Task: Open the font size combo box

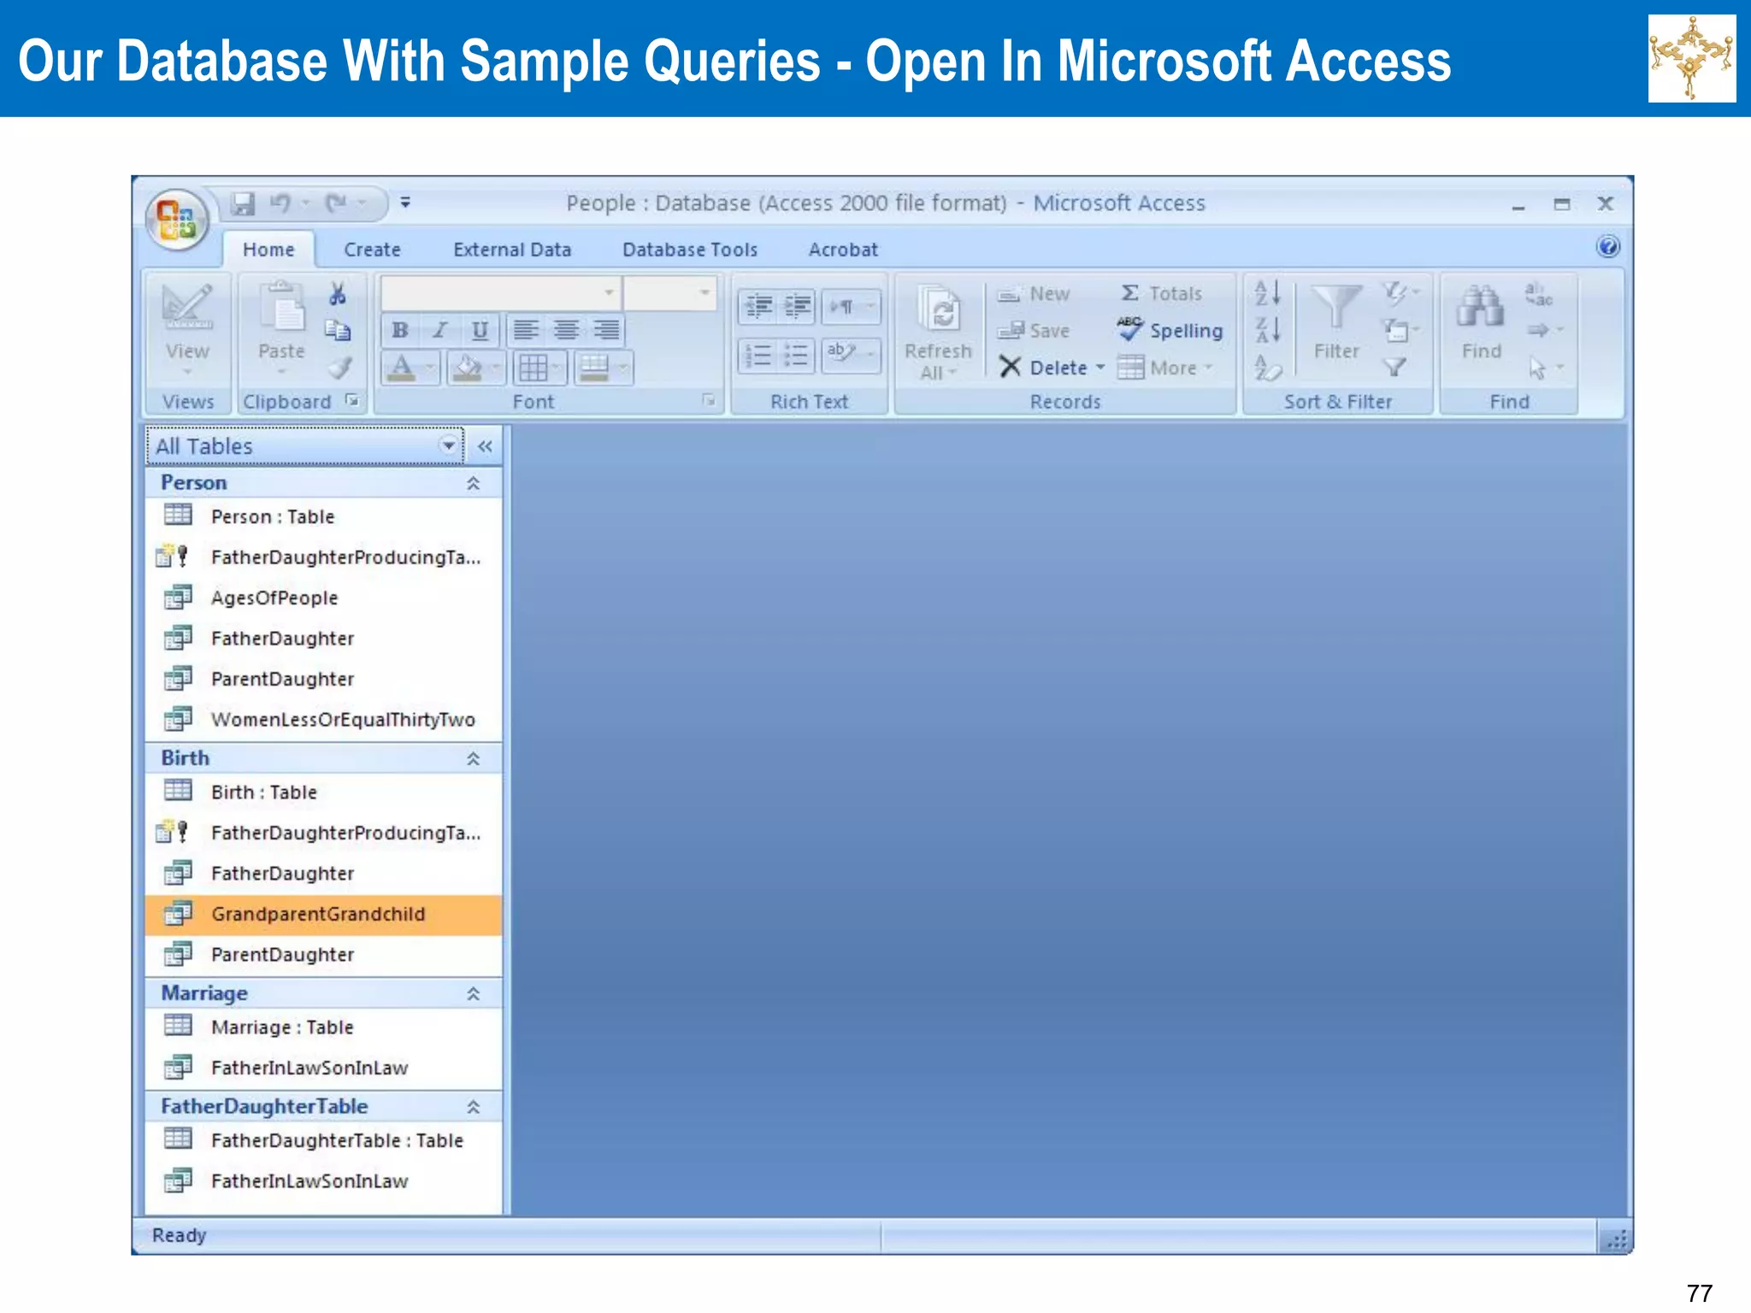Action: pos(669,293)
